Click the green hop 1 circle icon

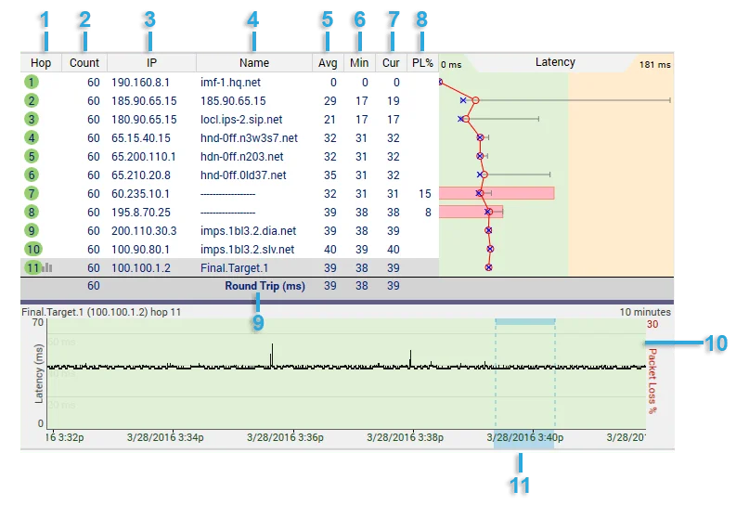click(x=32, y=82)
